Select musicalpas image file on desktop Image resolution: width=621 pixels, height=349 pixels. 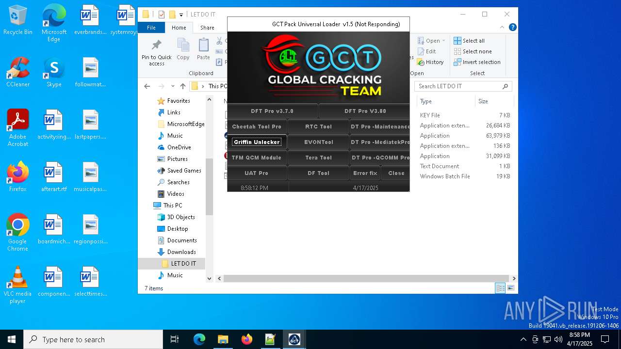coord(90,177)
